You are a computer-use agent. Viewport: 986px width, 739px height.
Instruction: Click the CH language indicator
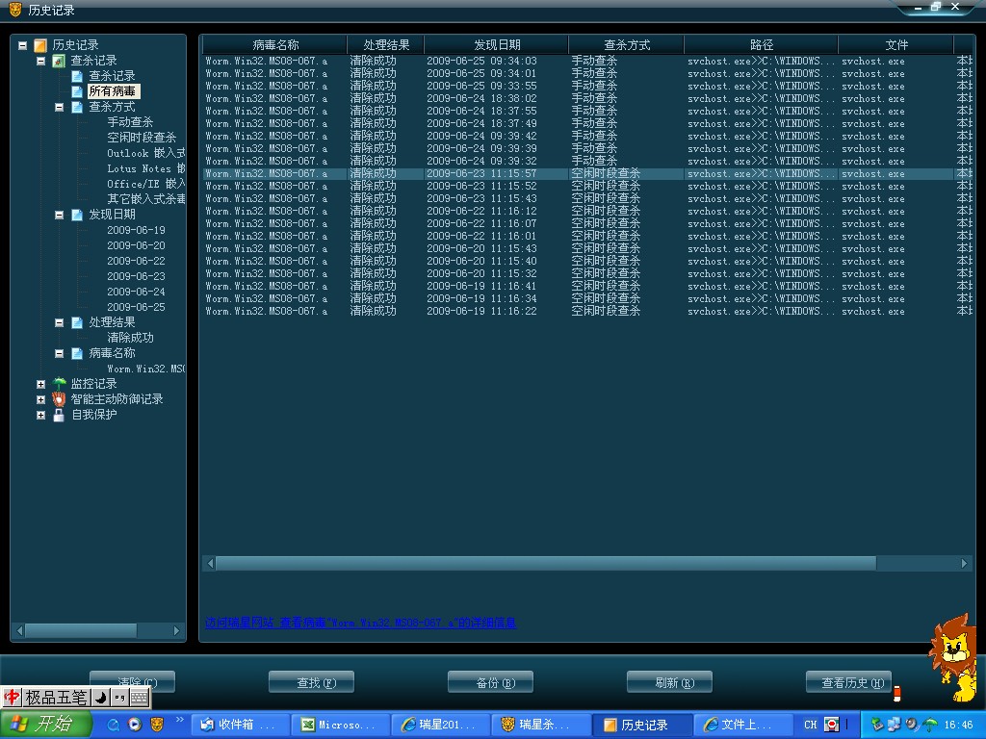(x=810, y=725)
